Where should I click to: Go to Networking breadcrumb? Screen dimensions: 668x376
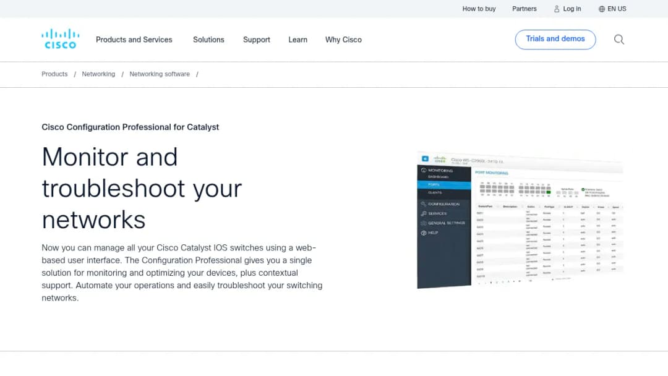98,74
